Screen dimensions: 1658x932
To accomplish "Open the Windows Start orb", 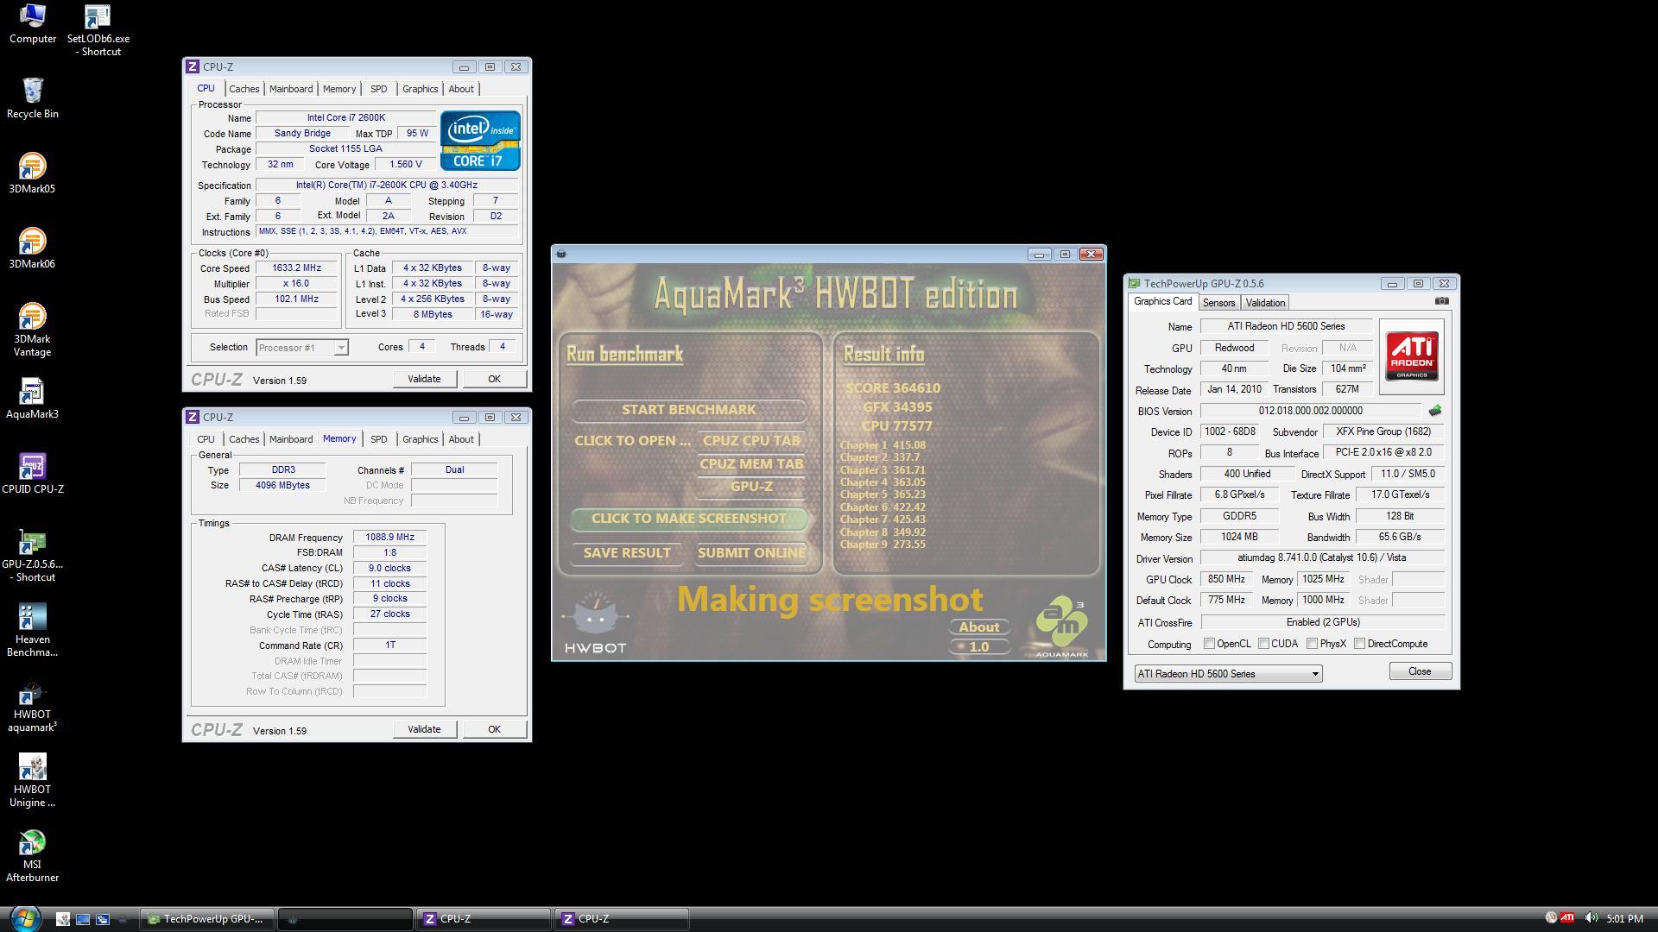I will coord(24,918).
